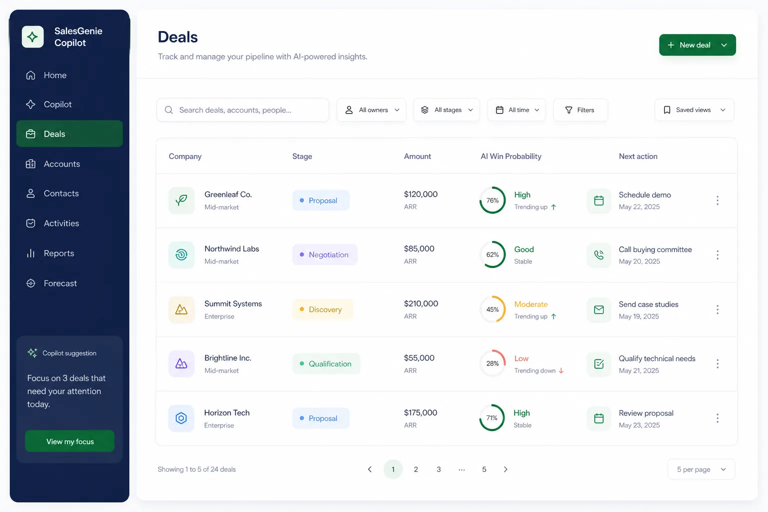Click the checklist icon beside Qualify technical needs
Image resolution: width=768 pixels, height=512 pixels.
pos(599,364)
